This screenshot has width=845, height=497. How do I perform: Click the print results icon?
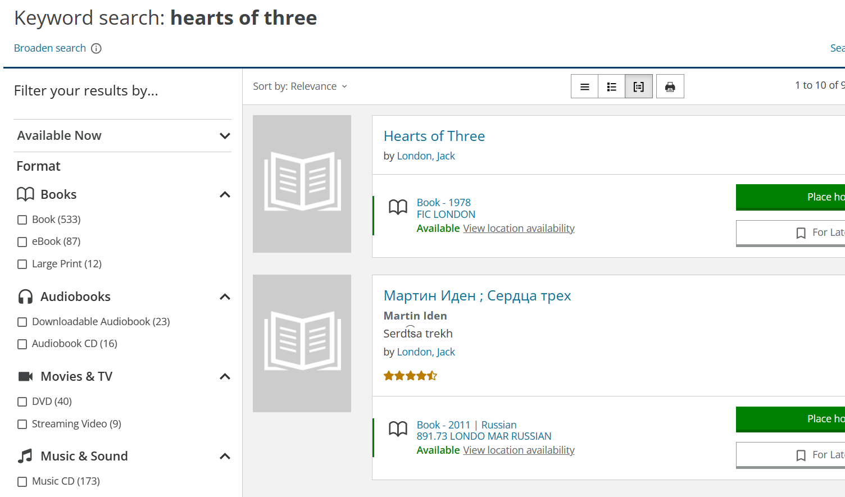[670, 86]
